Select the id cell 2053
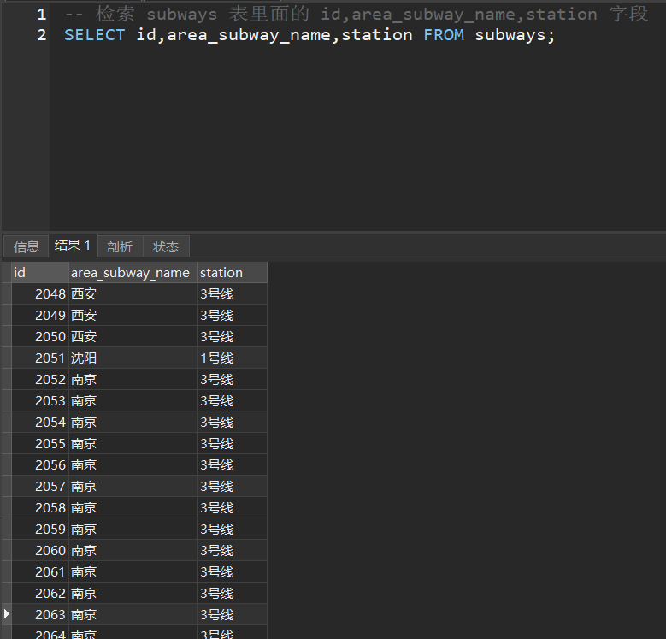Viewport: 666px width, 639px height. click(x=40, y=400)
